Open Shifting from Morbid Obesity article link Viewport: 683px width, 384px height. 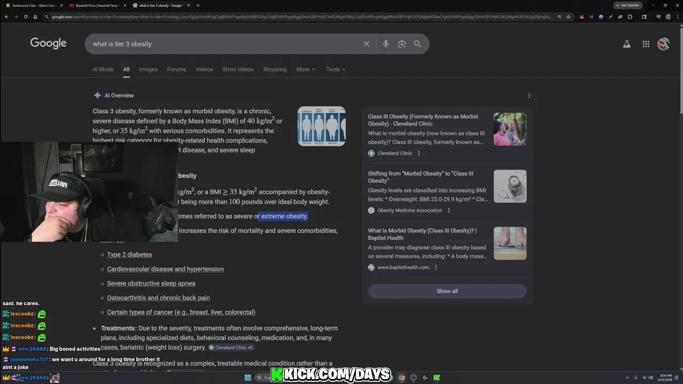click(420, 177)
